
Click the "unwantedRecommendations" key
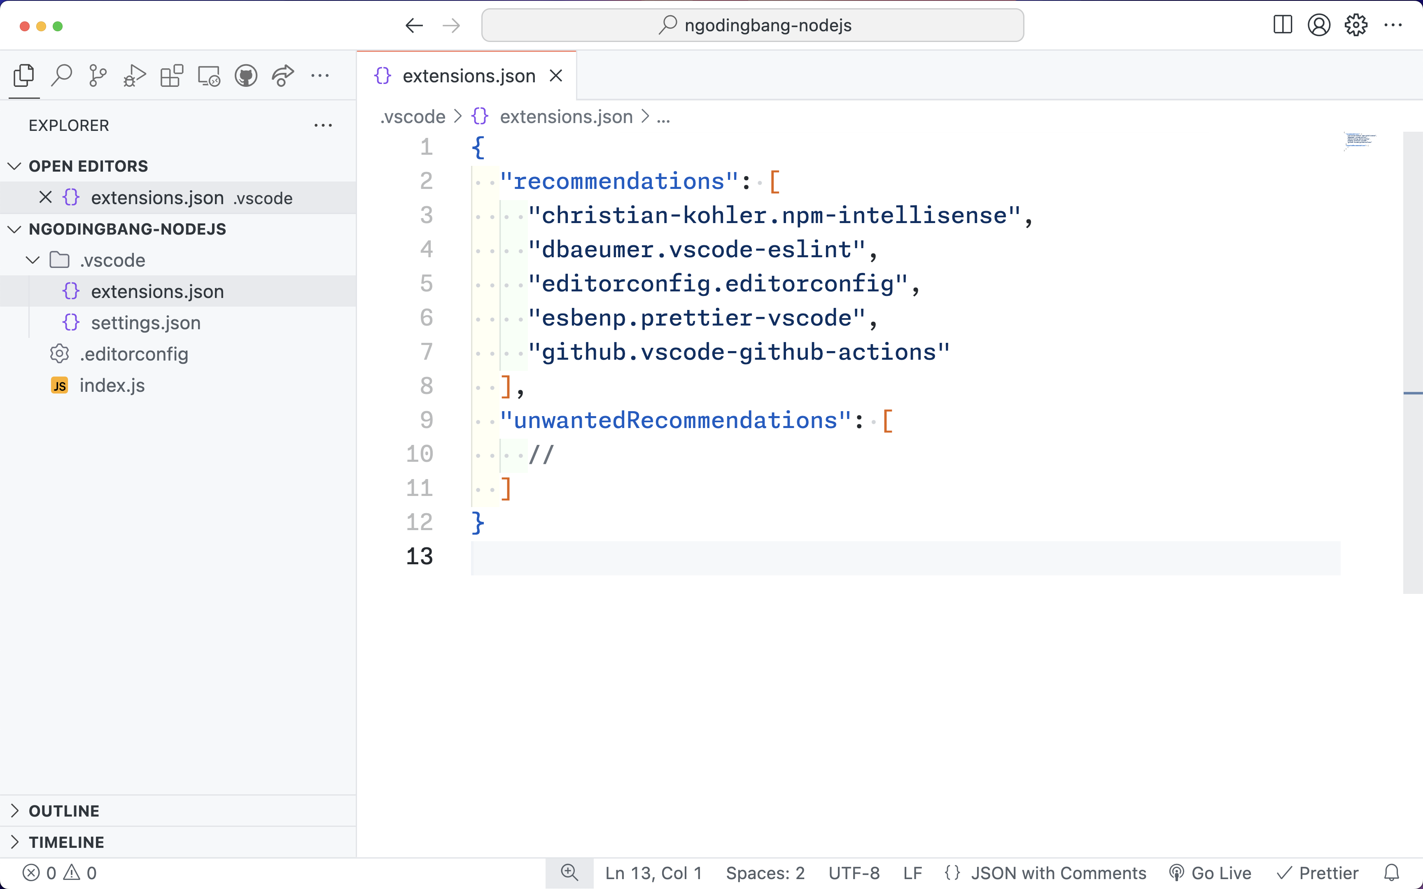click(675, 420)
